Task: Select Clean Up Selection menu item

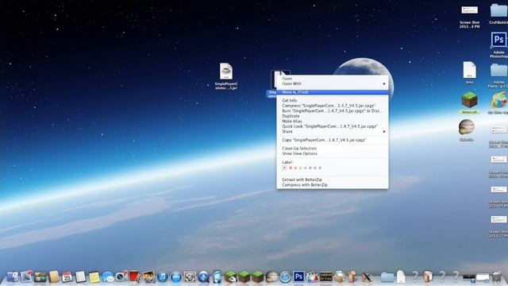Action: pos(333,149)
